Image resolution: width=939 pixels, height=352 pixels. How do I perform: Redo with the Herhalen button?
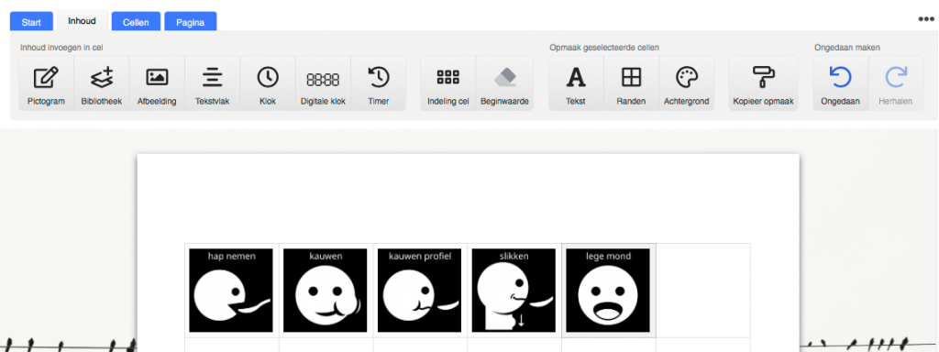pos(895,83)
